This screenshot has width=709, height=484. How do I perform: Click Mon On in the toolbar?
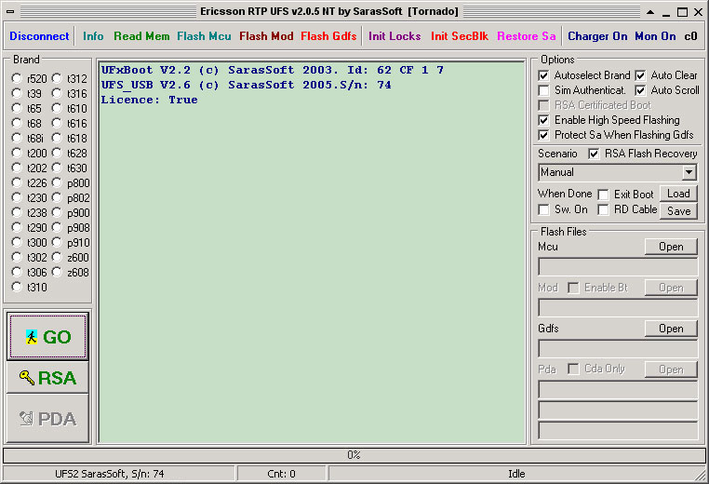tap(655, 36)
